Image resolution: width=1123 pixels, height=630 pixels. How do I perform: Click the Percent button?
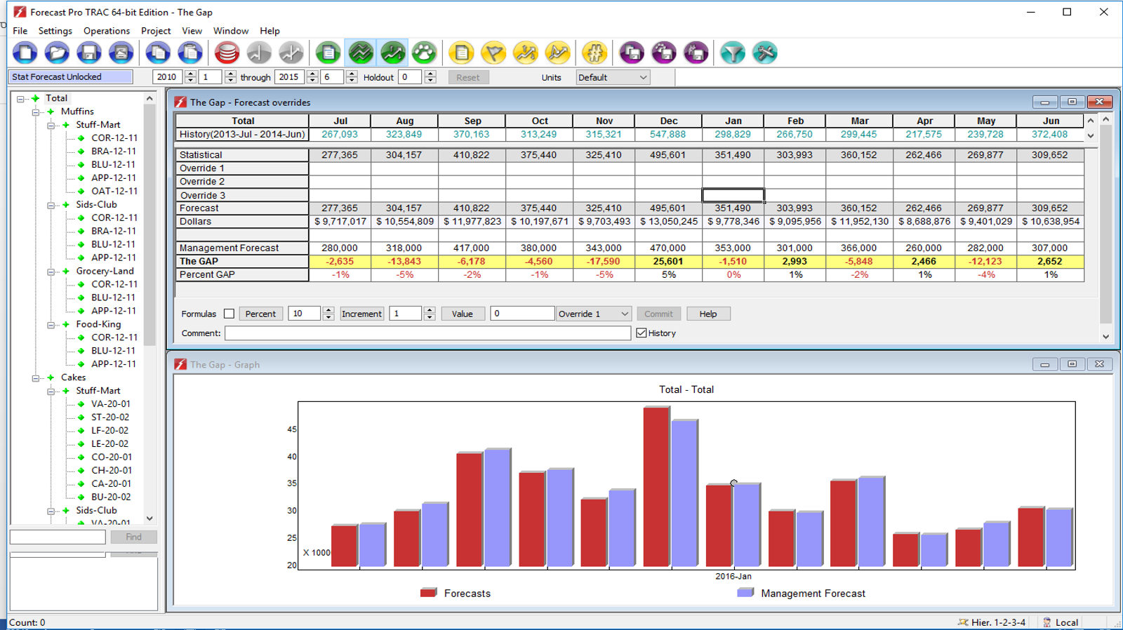[x=260, y=314]
